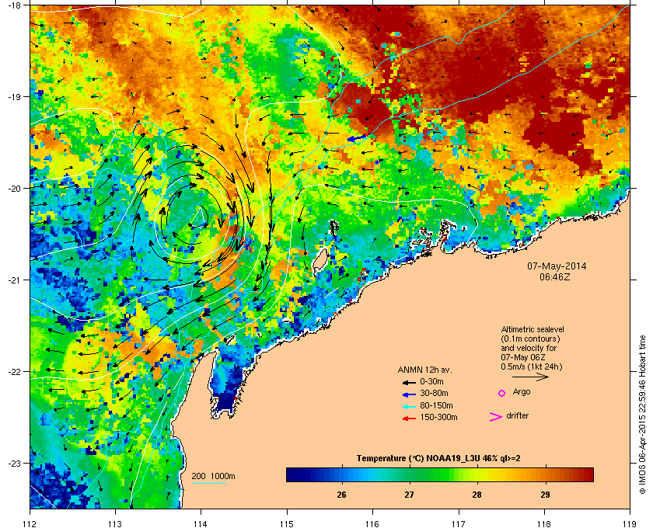Click the 'drifter' legend label

pyautogui.click(x=517, y=415)
